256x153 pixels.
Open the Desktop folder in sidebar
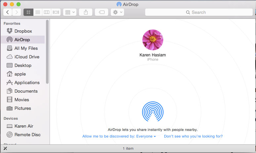click(22, 65)
